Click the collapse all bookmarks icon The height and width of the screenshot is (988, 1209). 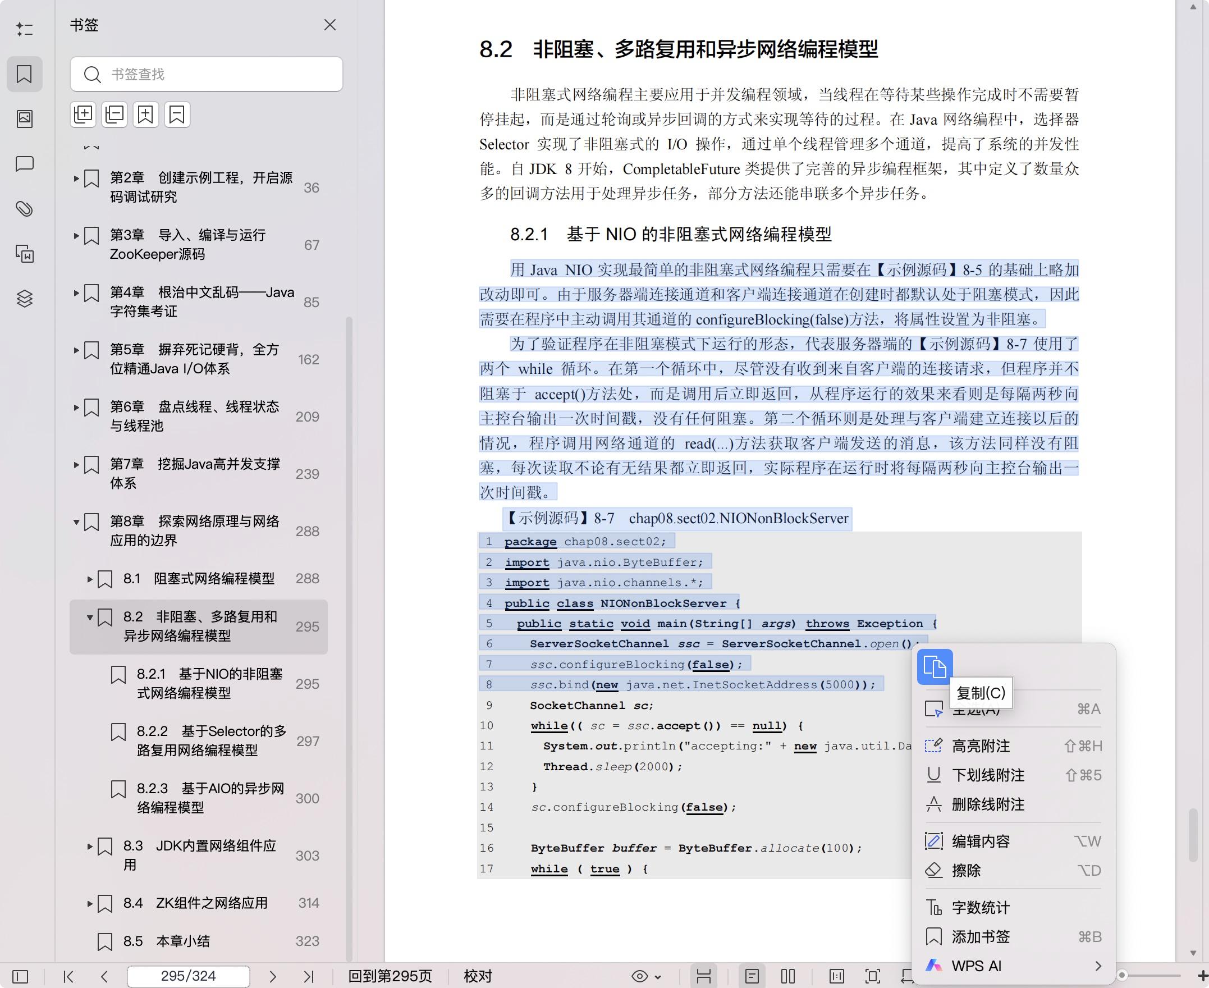point(115,115)
